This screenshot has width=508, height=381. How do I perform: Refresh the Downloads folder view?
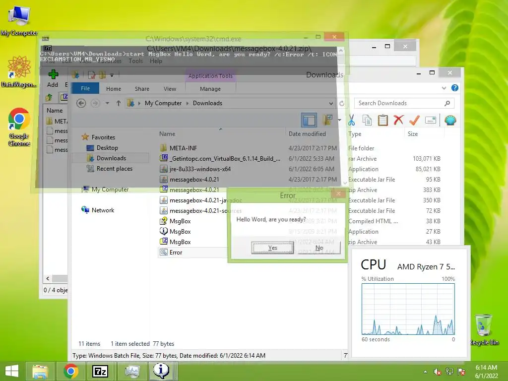tap(342, 103)
